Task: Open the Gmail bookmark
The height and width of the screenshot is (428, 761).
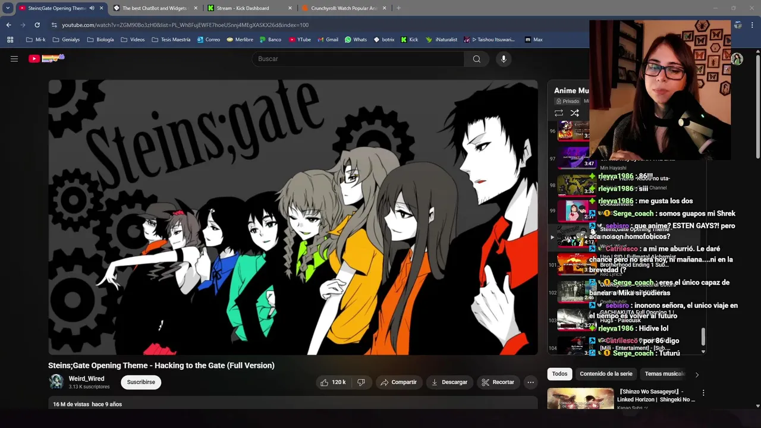Action: [328, 40]
